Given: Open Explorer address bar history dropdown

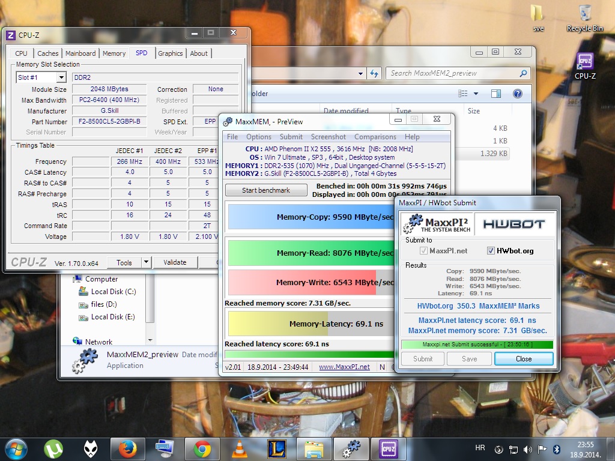Looking at the screenshot, I should click(x=360, y=73).
